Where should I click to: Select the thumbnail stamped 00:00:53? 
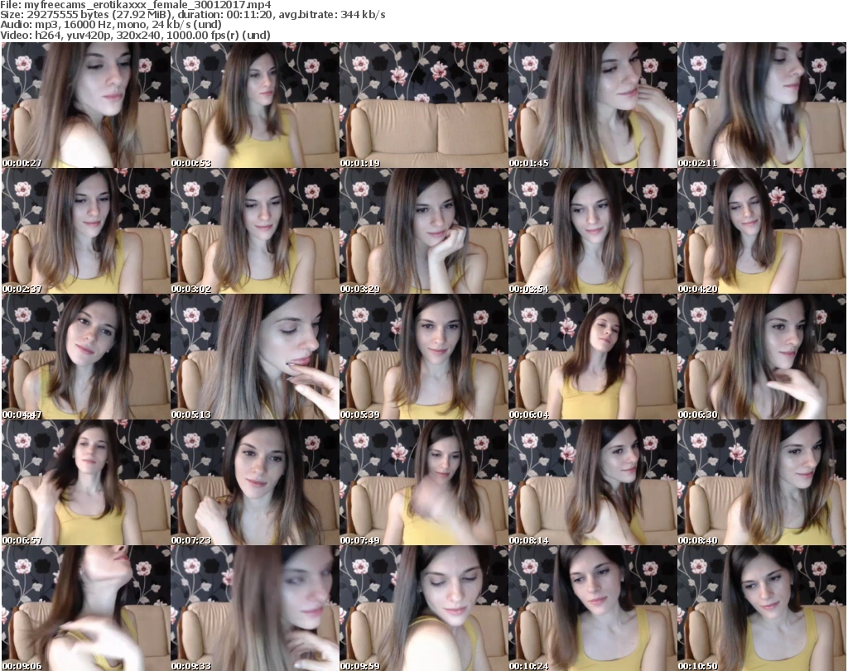tap(255, 105)
